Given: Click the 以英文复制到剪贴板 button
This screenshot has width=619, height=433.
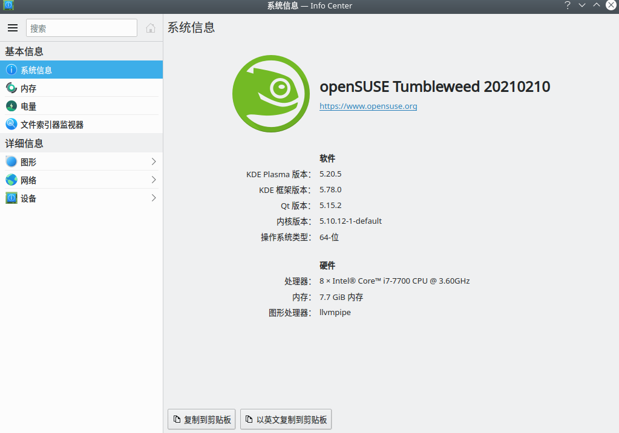Looking at the screenshot, I should point(286,419).
